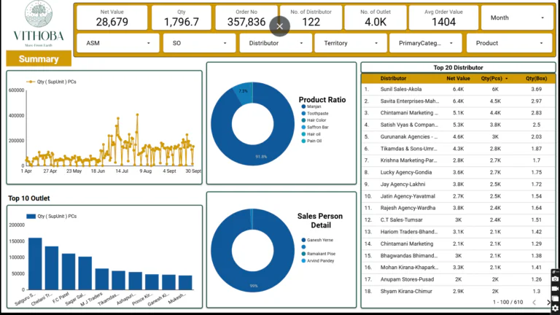Select Jay Agency-Lakhni row

tap(458, 184)
